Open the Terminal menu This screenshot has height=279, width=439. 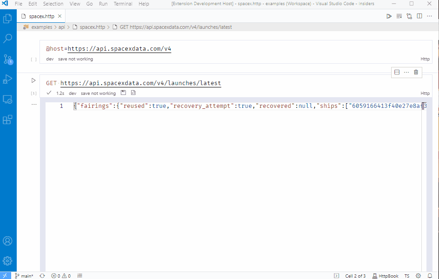point(123,4)
